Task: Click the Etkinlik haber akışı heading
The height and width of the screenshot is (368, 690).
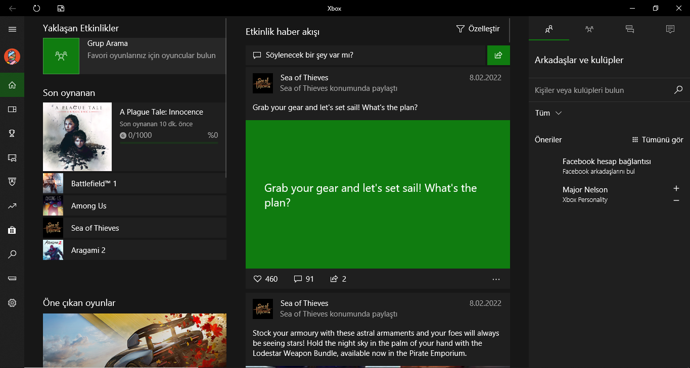Action: (x=283, y=32)
